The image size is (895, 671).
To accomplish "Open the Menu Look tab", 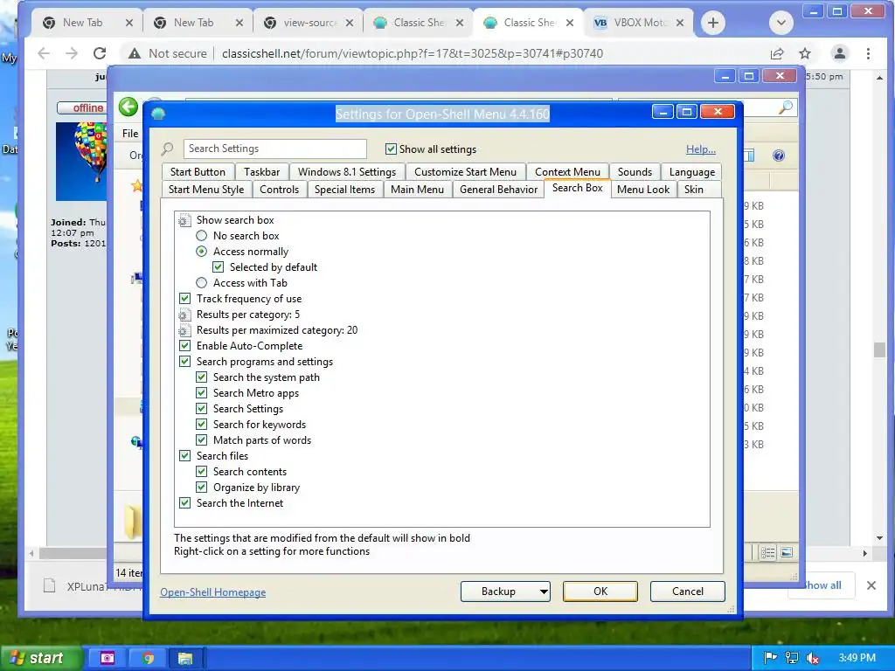I will pyautogui.click(x=643, y=189).
